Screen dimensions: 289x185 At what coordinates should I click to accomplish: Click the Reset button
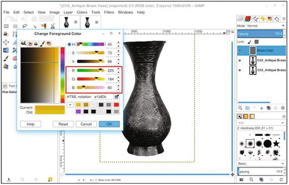coord(63,124)
